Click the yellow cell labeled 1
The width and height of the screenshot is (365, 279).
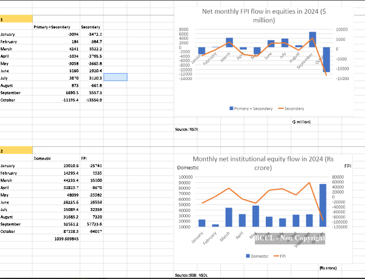point(16,19)
